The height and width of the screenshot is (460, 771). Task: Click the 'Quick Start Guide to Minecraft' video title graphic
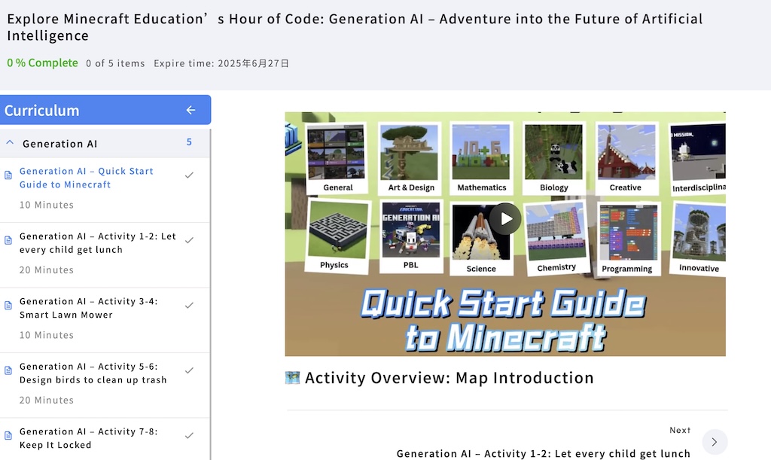tap(504, 319)
